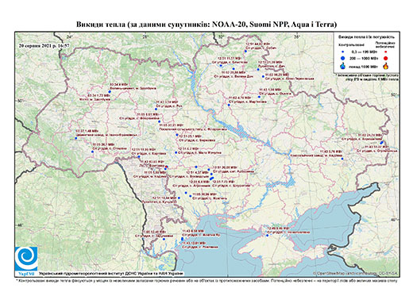Select the blue marker beside 26,88 МВт label
The image size is (413, 292).
(191, 196)
